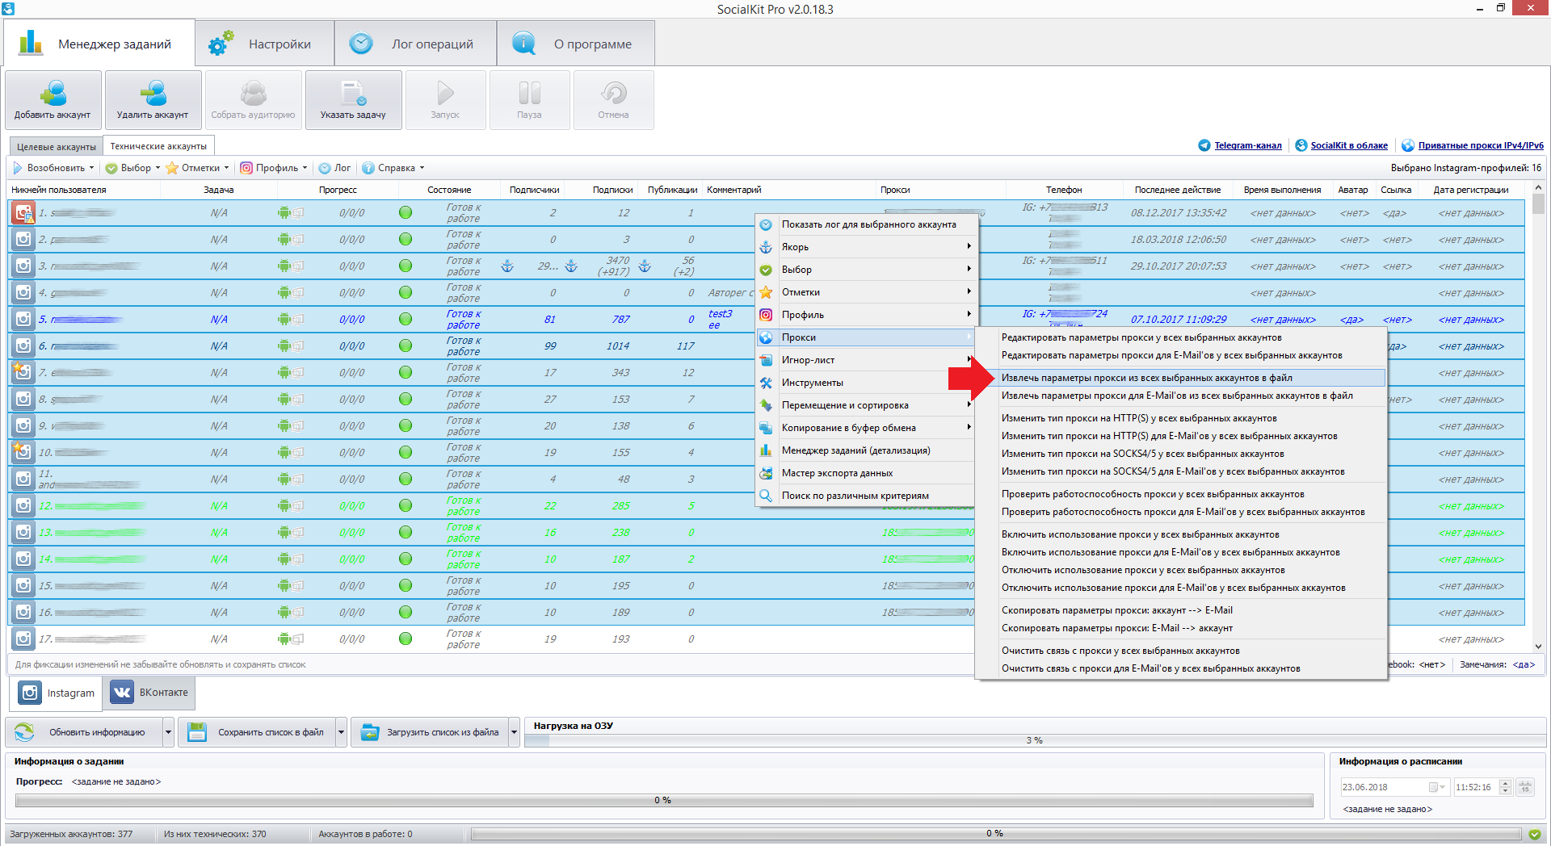This screenshot has width=1551, height=846.
Task: Select the Технические аккаунты tab
Action: (158, 146)
